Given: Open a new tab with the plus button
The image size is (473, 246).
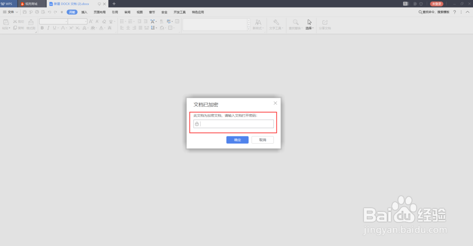Looking at the screenshot, I should click(x=114, y=4).
